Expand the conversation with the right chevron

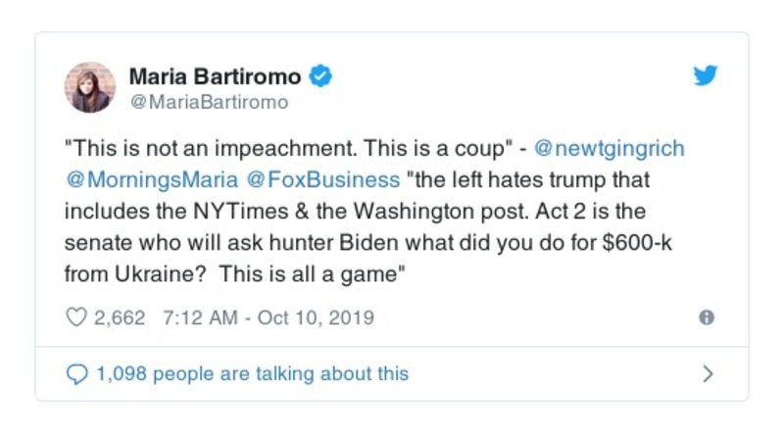coord(708,373)
